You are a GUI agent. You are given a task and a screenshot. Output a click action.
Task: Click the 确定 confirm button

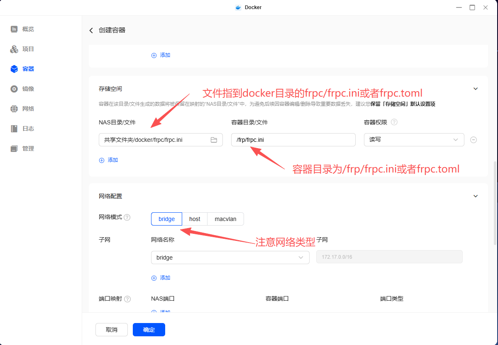(x=149, y=330)
